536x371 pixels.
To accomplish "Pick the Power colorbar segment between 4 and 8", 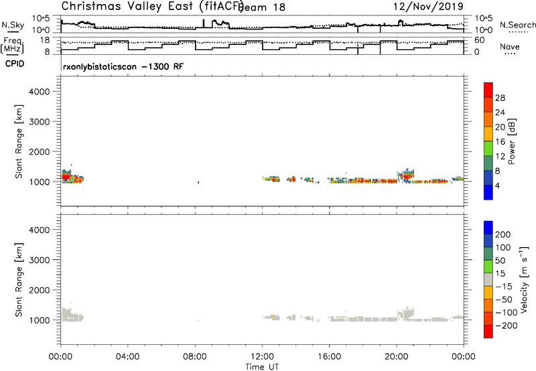I will coord(488,177).
